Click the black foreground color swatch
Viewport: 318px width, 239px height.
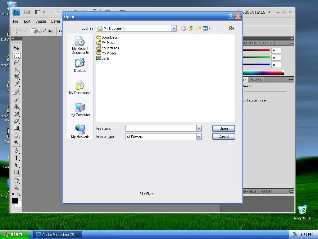pos(15,201)
